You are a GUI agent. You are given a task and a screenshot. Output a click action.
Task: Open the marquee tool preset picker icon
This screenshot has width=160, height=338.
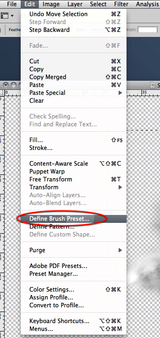[7, 15]
